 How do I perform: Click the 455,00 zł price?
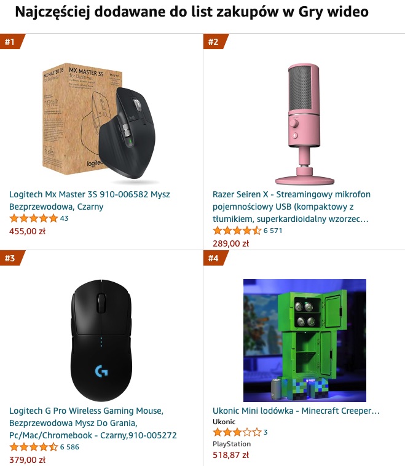click(x=27, y=231)
